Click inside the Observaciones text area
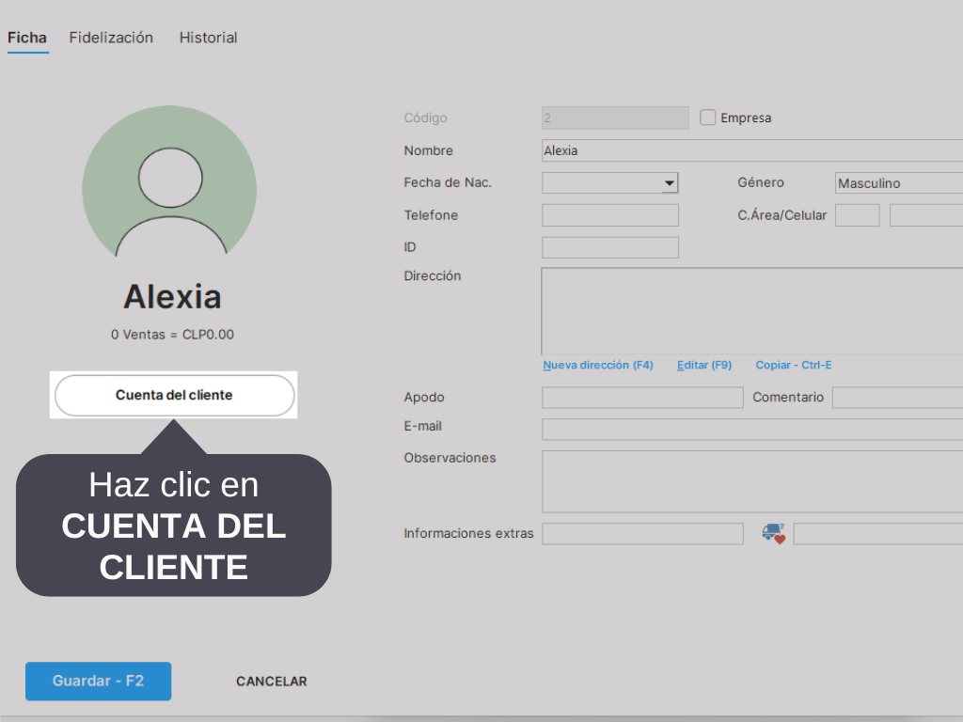The image size is (963, 722). (752, 481)
